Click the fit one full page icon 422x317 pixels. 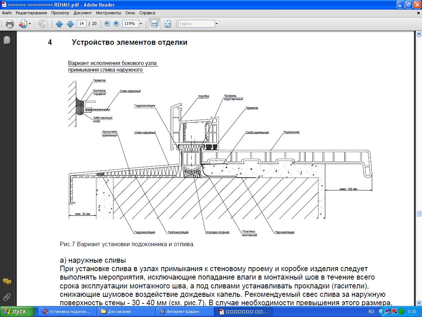pyautogui.click(x=167, y=24)
